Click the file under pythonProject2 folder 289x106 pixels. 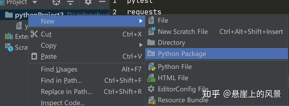pyautogui.click(x=22, y=26)
